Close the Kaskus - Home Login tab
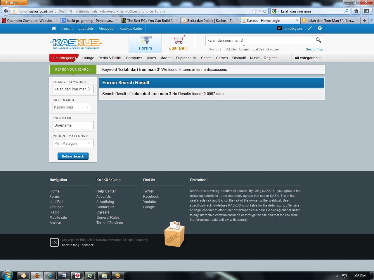 [x=297, y=20]
